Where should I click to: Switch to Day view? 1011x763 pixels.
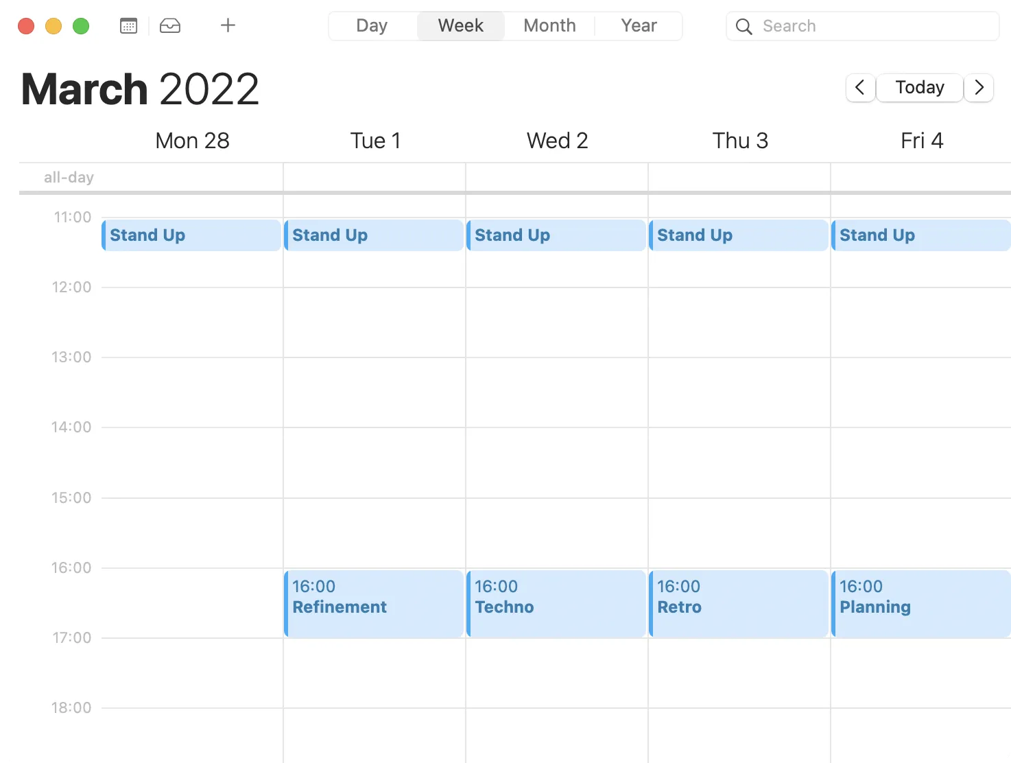372,26
